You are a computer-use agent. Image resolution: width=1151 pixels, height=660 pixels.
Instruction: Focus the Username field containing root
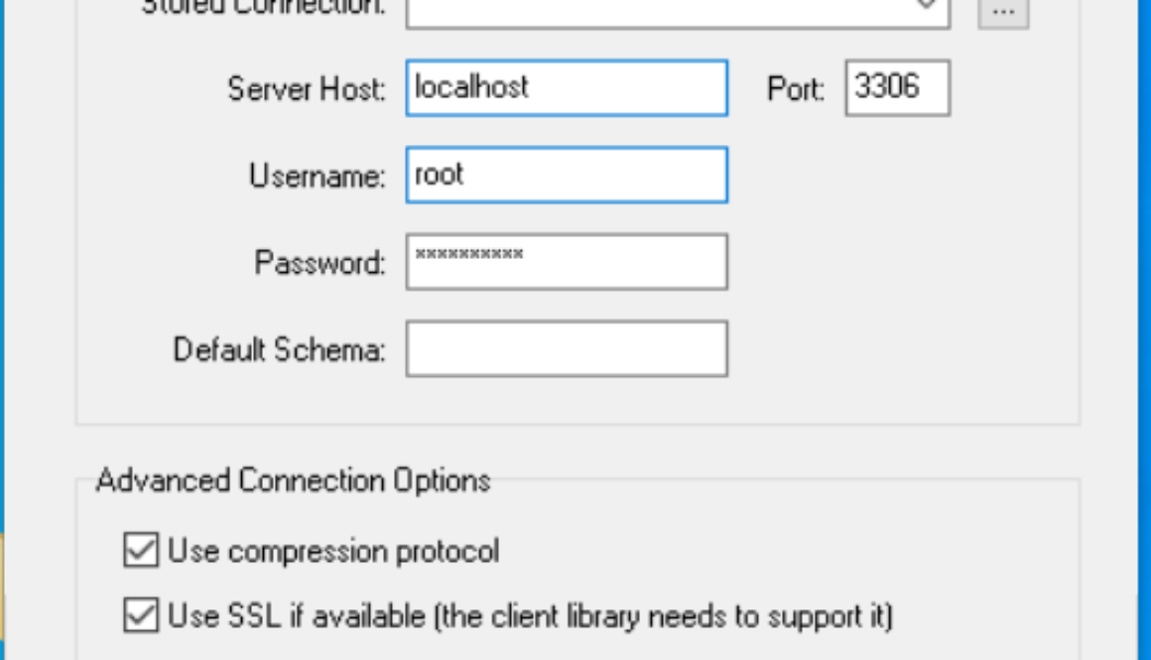point(567,175)
